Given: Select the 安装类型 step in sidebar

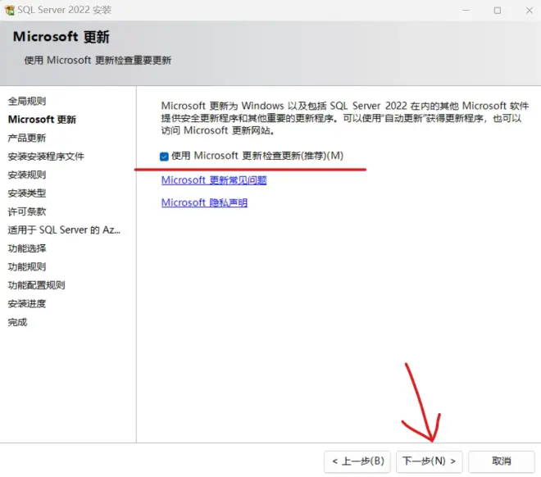Looking at the screenshot, I should click(x=27, y=193).
